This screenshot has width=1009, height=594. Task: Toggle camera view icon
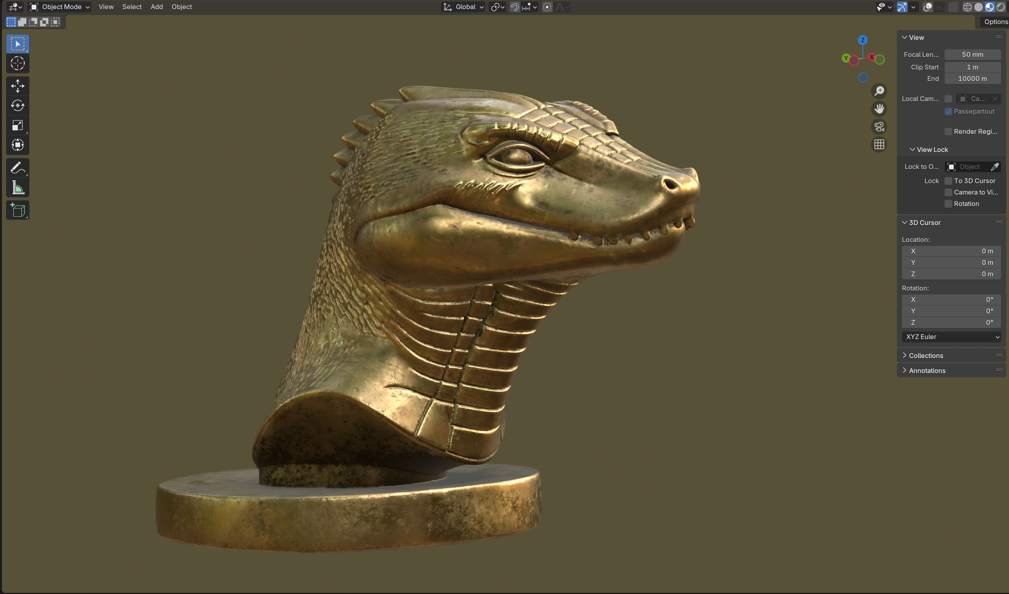(x=879, y=126)
